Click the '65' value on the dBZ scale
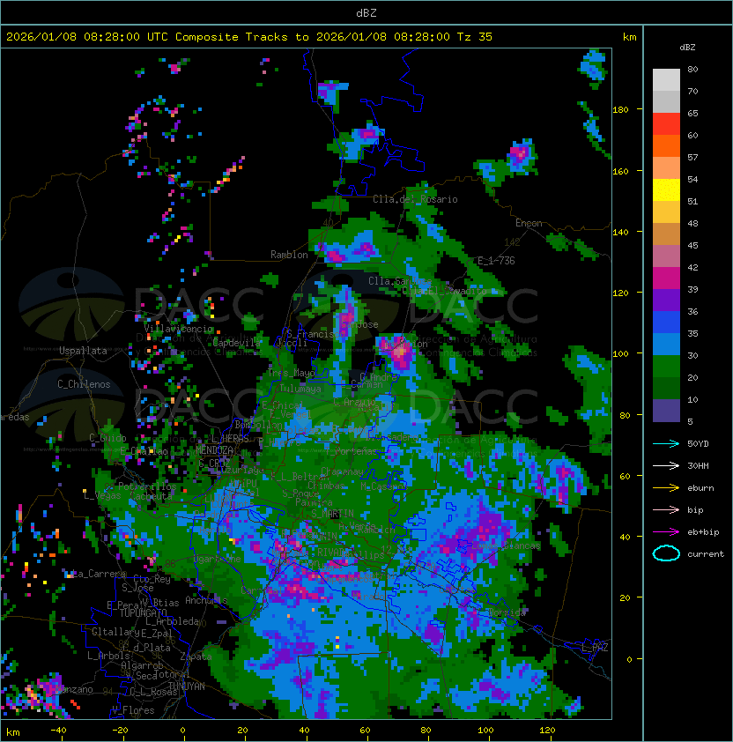 coord(692,113)
